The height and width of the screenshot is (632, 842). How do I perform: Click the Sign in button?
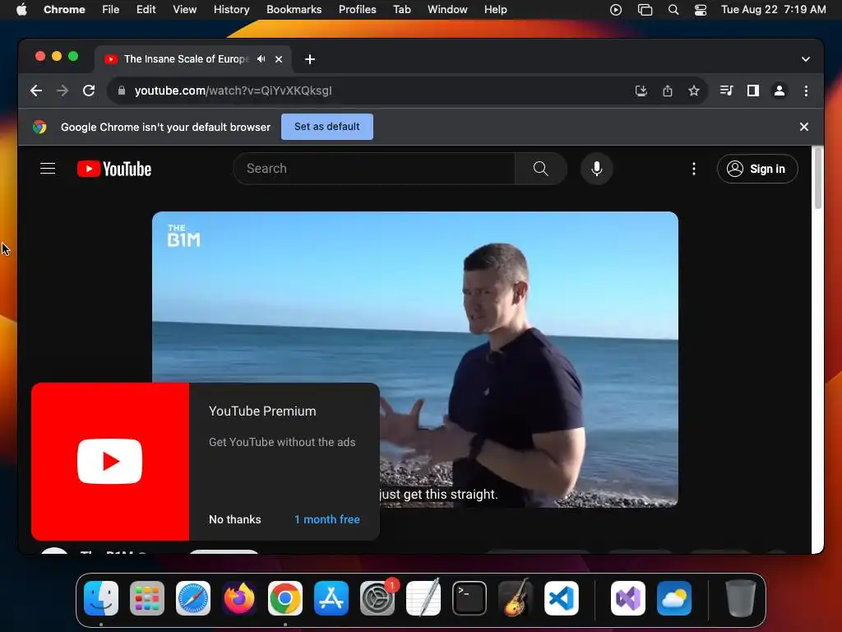coord(757,169)
